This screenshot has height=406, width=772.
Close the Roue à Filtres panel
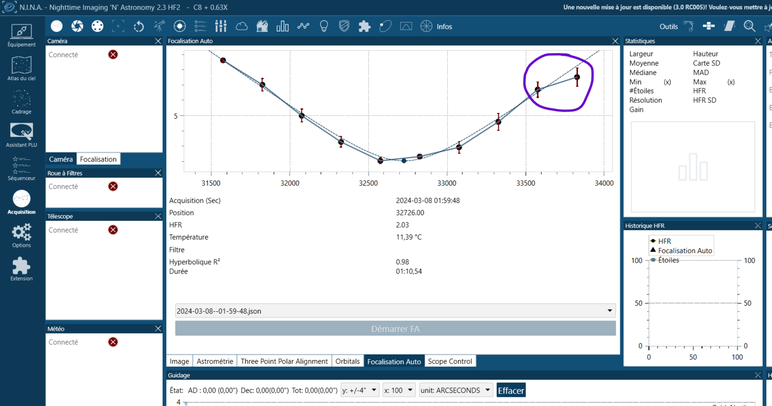pyautogui.click(x=158, y=173)
